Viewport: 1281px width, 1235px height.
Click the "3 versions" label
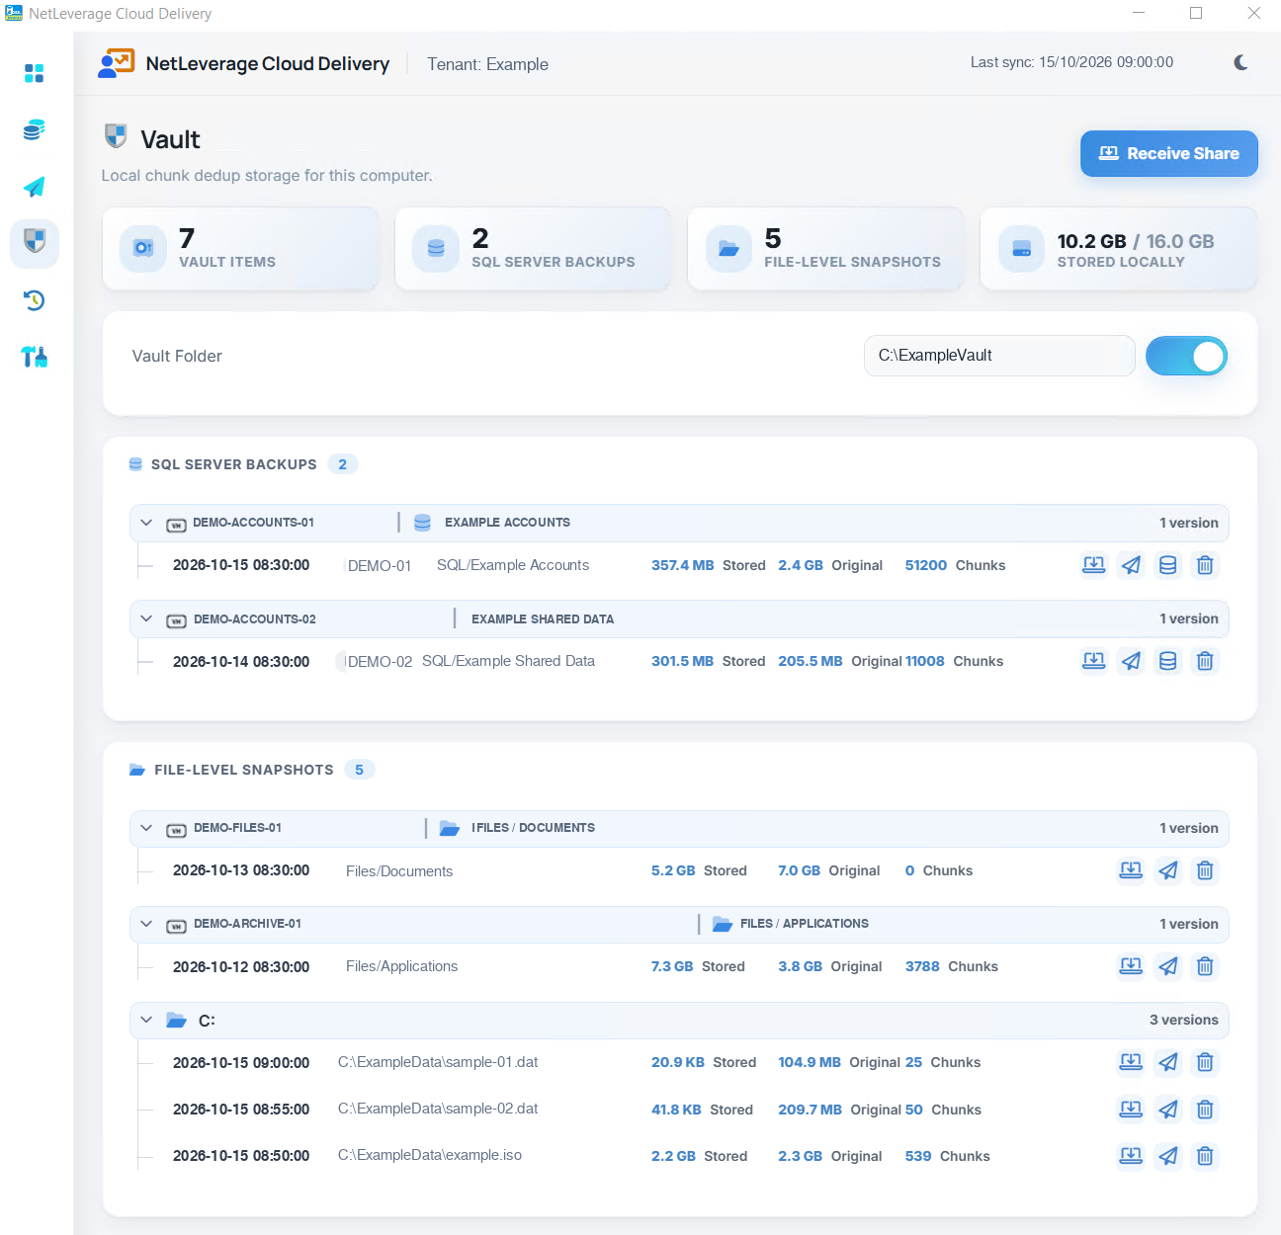pyautogui.click(x=1184, y=1020)
